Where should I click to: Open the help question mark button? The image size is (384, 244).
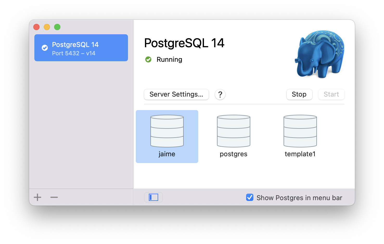coord(220,94)
